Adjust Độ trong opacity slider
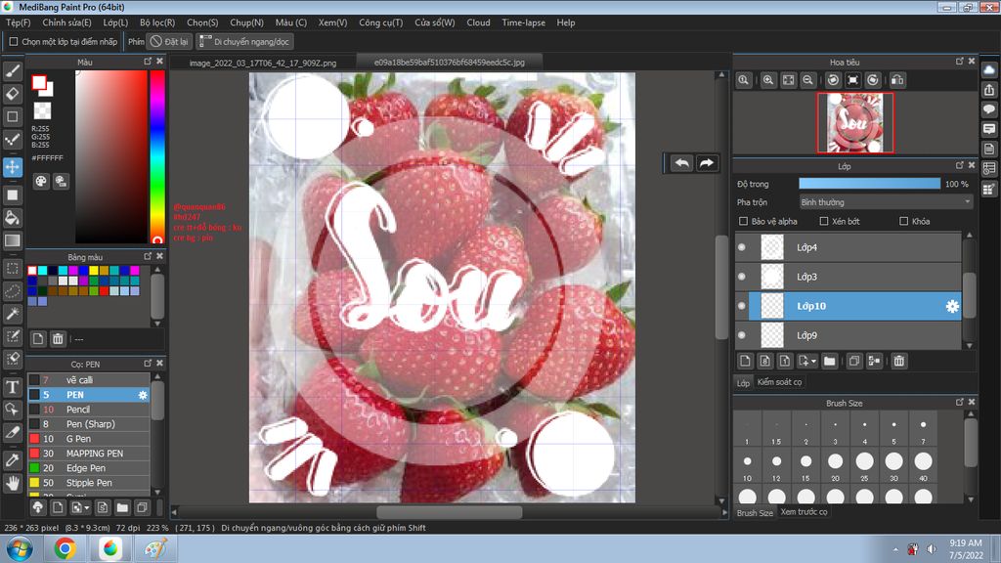The height and width of the screenshot is (563, 1001). [869, 184]
